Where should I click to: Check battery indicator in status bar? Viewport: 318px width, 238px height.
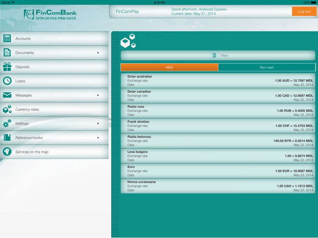point(313,3)
